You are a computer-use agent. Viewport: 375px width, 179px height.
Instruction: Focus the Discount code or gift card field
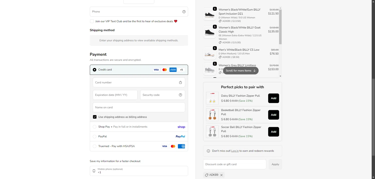click(x=234, y=164)
